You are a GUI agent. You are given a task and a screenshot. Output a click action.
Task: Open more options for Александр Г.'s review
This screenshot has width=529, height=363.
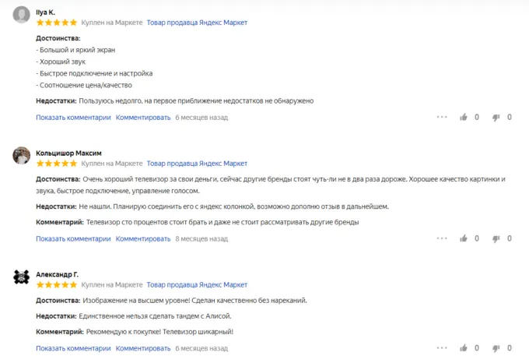click(442, 347)
